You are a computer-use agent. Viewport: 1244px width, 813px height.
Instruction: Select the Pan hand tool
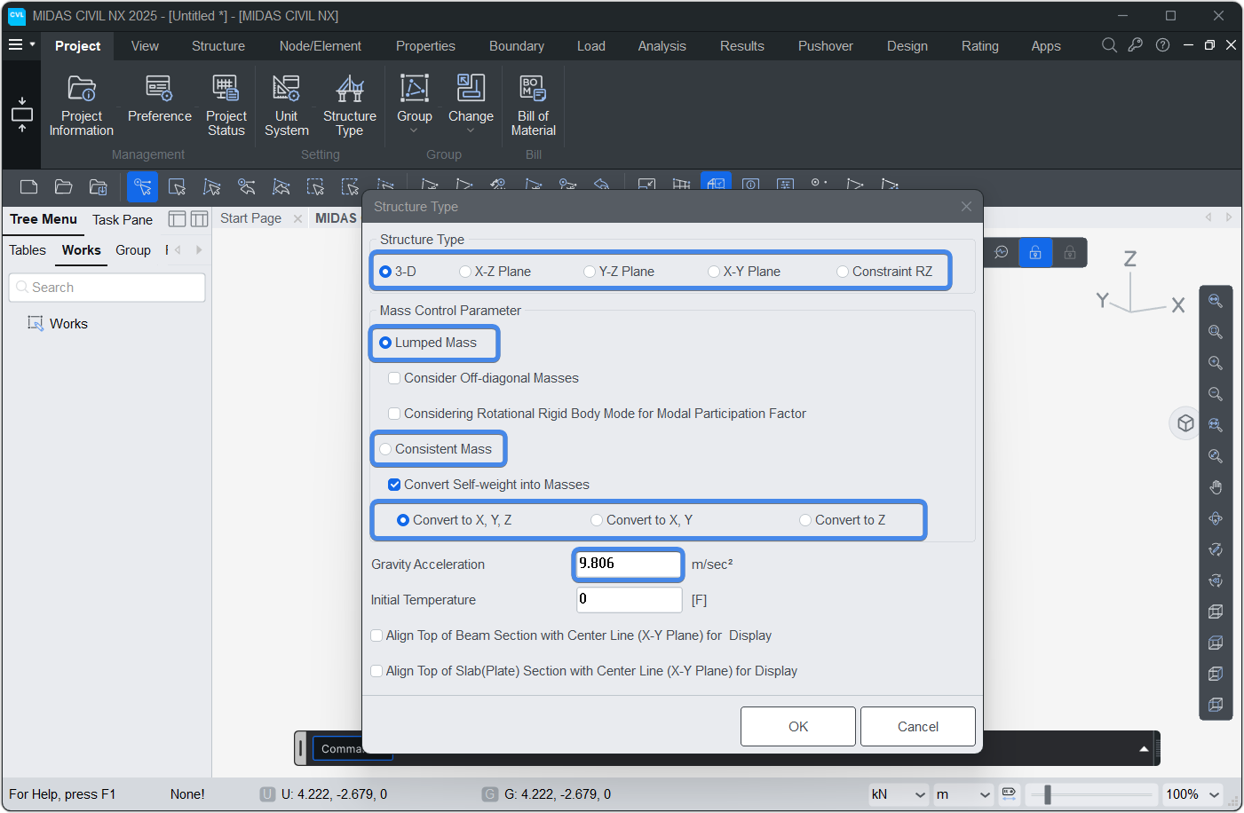(x=1216, y=487)
